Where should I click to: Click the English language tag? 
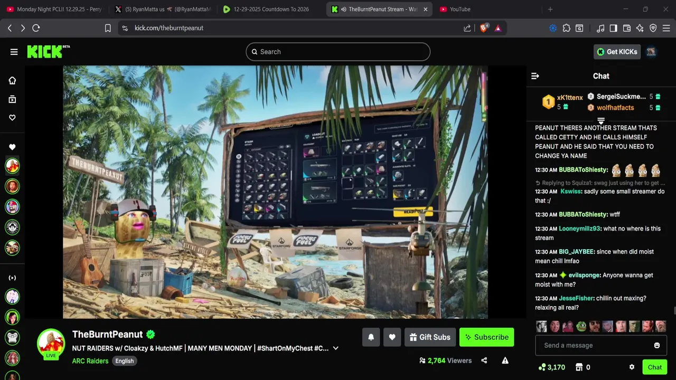(x=125, y=361)
